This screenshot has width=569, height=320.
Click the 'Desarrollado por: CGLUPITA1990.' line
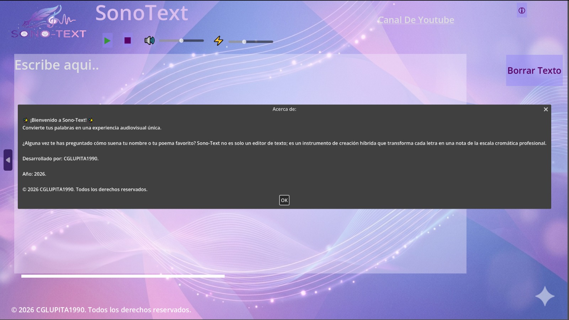60,159
